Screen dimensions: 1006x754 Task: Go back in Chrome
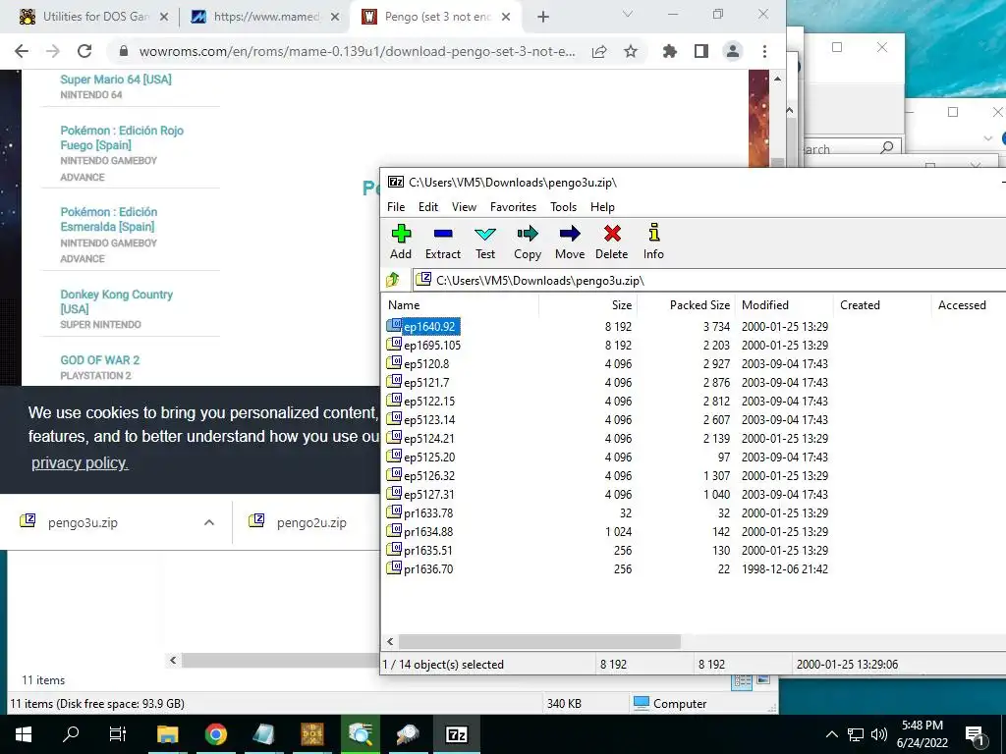pyautogui.click(x=22, y=51)
